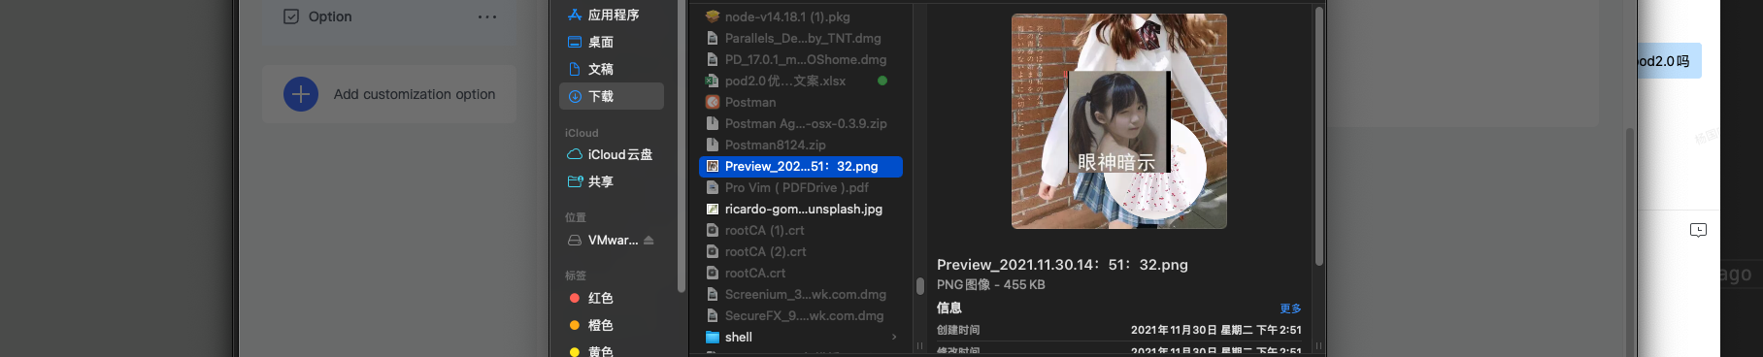Toggle the Option checkbox
The height and width of the screenshot is (357, 1763).
[291, 16]
